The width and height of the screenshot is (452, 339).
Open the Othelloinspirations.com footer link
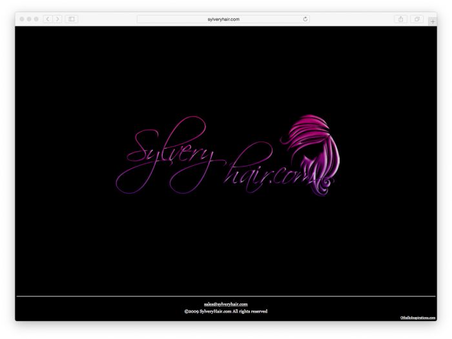(x=417, y=318)
